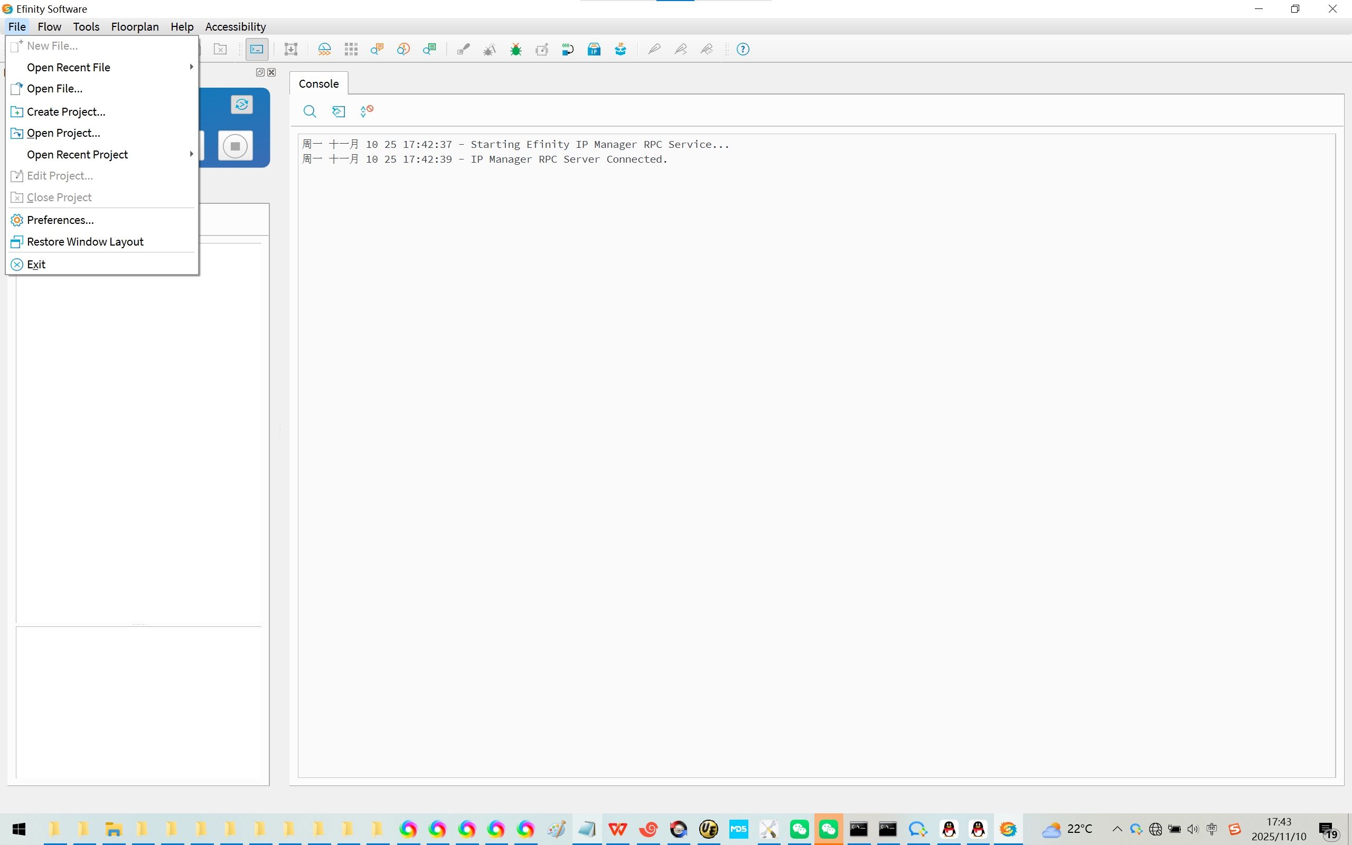Click the grid Floorplan Editor icon
1352x845 pixels.
tap(351, 50)
